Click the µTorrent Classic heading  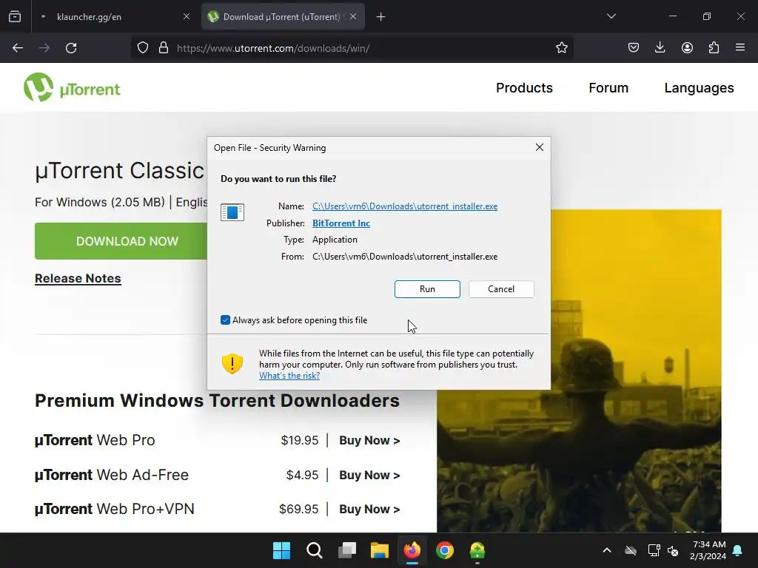point(119,171)
